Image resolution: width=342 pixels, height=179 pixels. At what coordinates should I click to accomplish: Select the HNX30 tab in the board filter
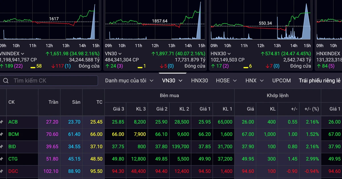pos(199,81)
